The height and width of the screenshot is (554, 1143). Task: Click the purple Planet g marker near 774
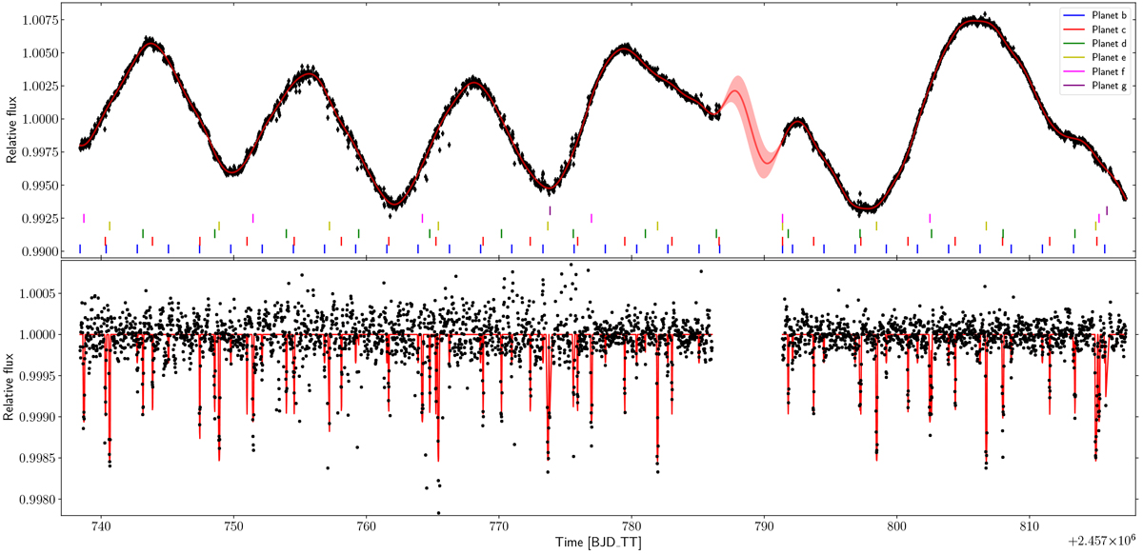tap(550, 210)
